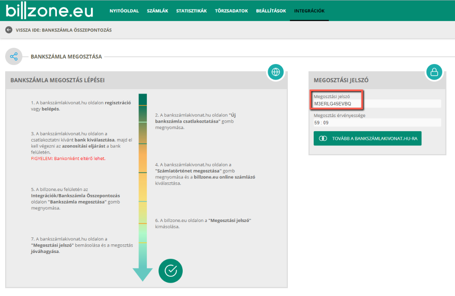The image size is (455, 296).
Task: Click step 3 text about bank kiválasztása
Action: 81,143
